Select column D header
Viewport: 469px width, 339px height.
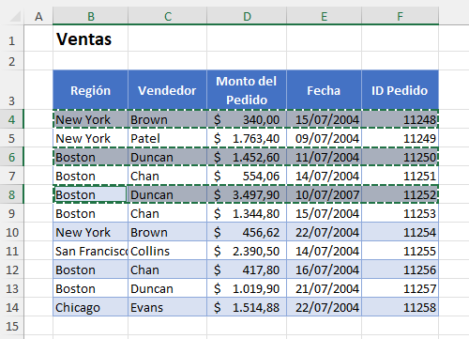pos(247,16)
